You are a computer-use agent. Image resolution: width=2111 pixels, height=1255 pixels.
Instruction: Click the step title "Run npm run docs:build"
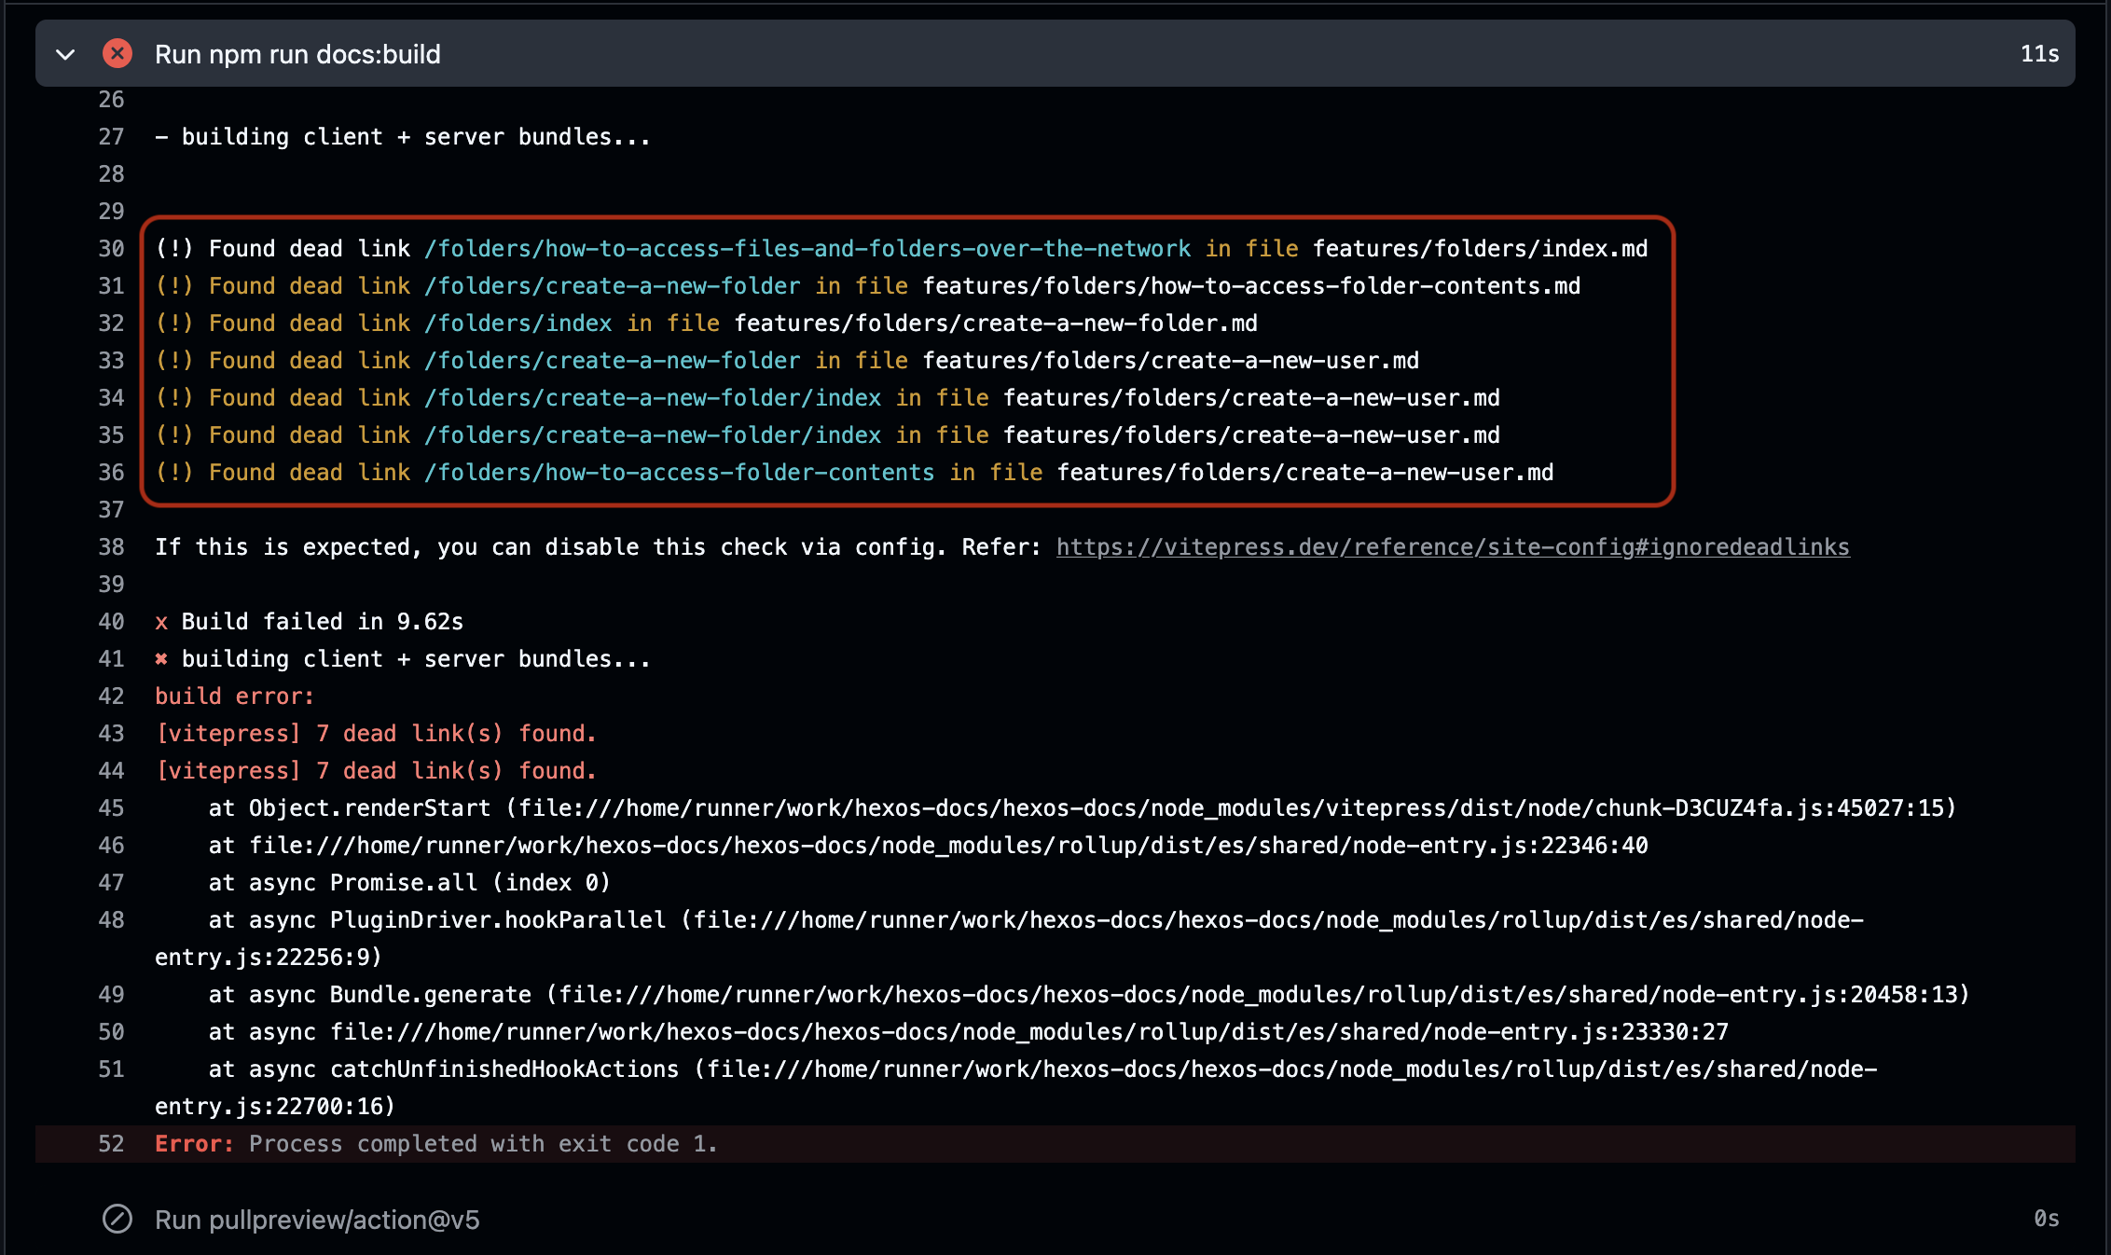click(297, 54)
